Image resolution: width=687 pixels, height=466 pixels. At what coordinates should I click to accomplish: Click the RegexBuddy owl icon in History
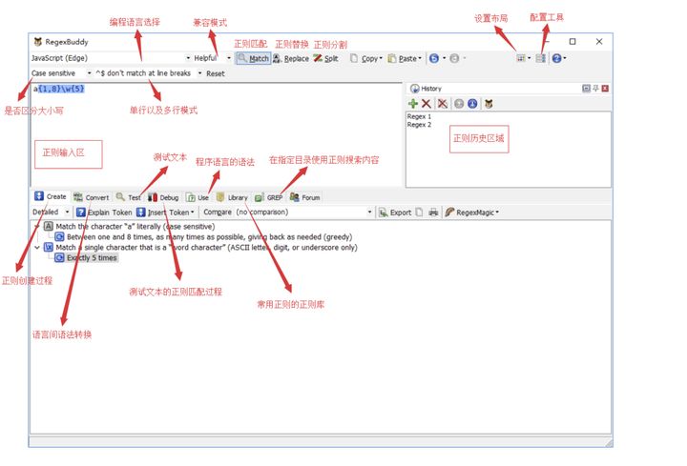click(489, 104)
